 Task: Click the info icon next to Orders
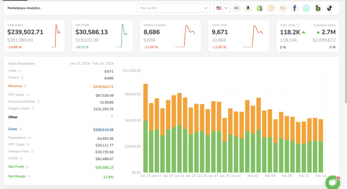[22, 78]
